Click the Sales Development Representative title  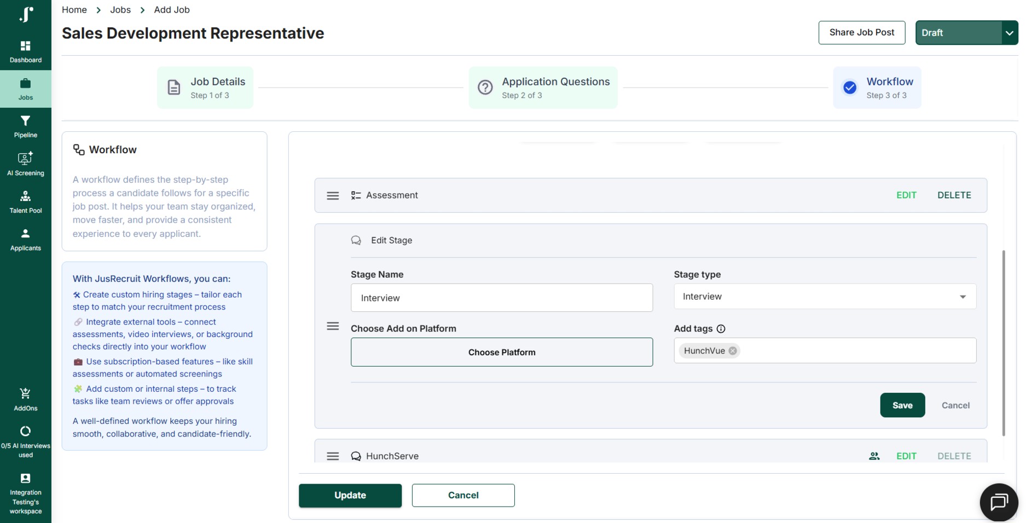pos(193,33)
